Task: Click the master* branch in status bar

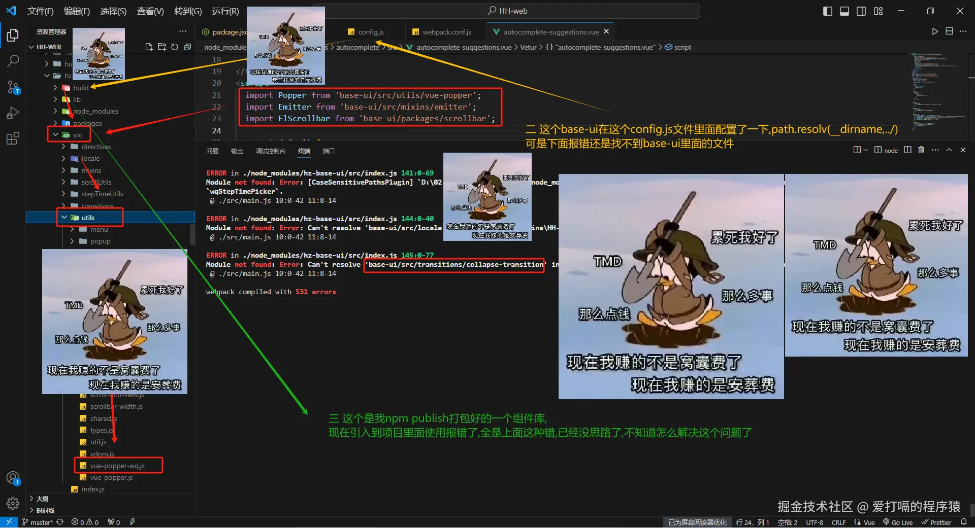Action: coord(40,522)
